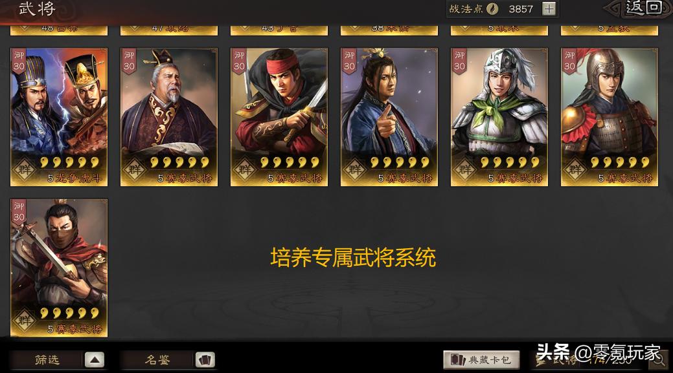Viewport: 673px width, 373px height.
Task: Click 御 30 tag on elderly official card
Action: pos(129,61)
